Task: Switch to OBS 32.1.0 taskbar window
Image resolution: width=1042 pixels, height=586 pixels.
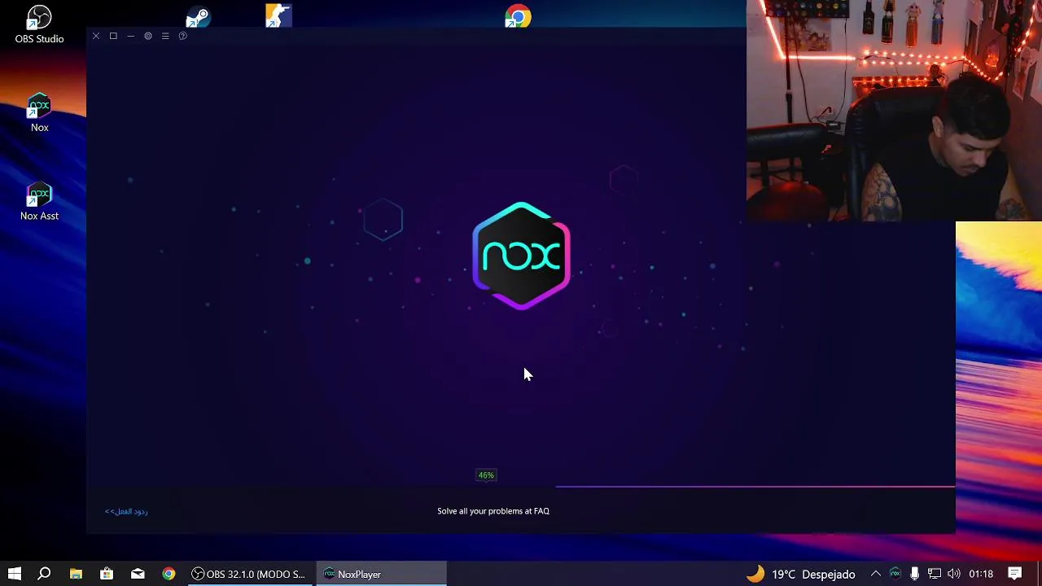Action: 249,574
